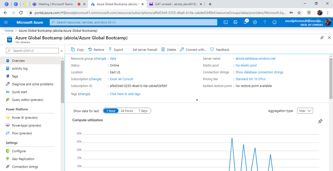333x171 pixels.
Task: Open the notifications bell
Action: pos(246,22)
